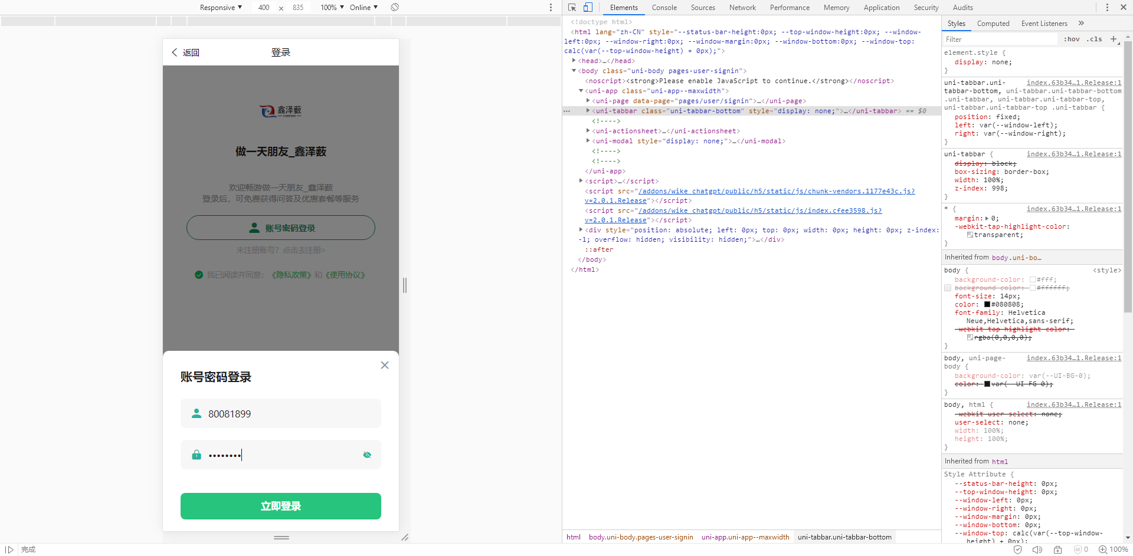The image size is (1133, 556).
Task: Switch to the Computed tab
Action: click(x=993, y=24)
